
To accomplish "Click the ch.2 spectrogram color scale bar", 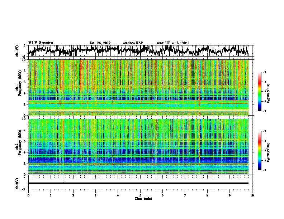I will 259,151.
